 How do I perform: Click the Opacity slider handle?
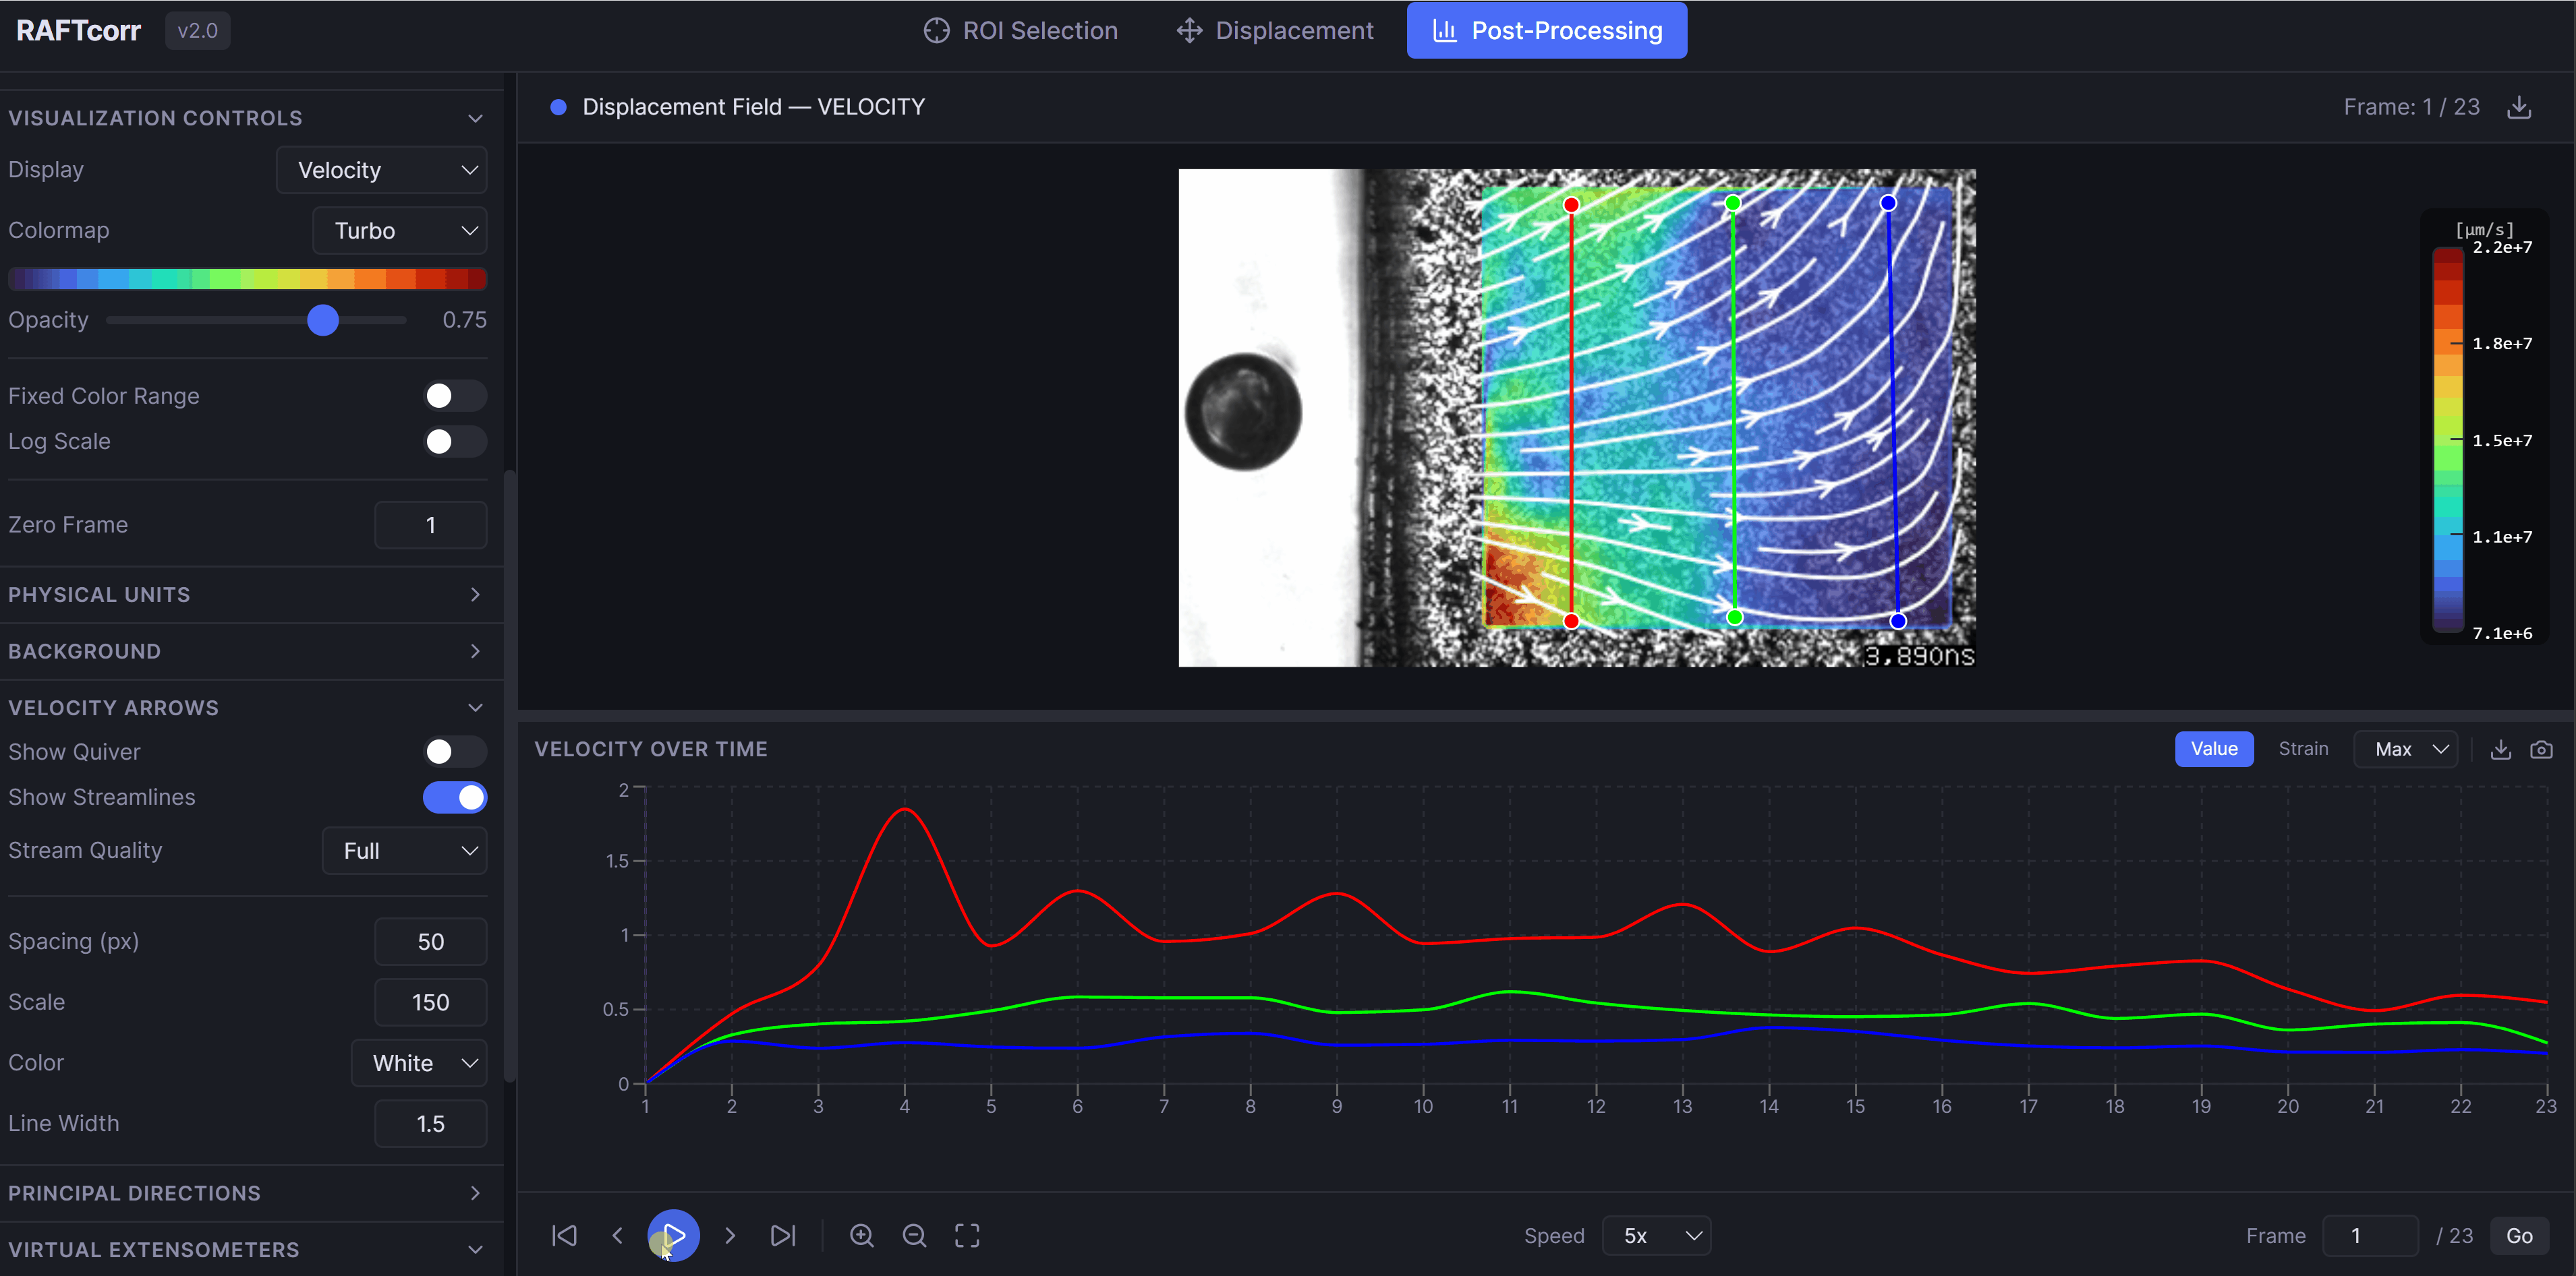(323, 321)
